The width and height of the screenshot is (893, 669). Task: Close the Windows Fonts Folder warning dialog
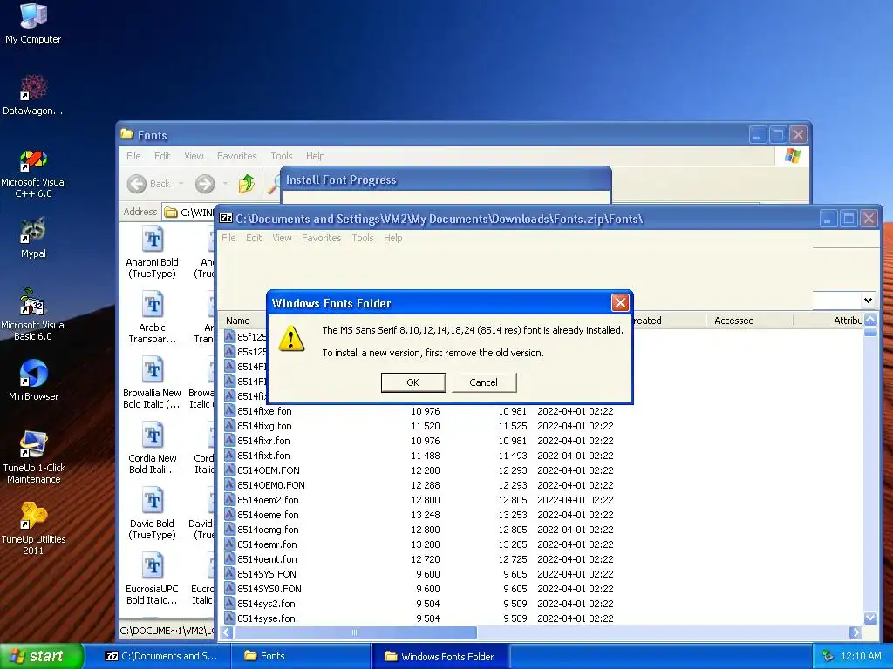(620, 302)
